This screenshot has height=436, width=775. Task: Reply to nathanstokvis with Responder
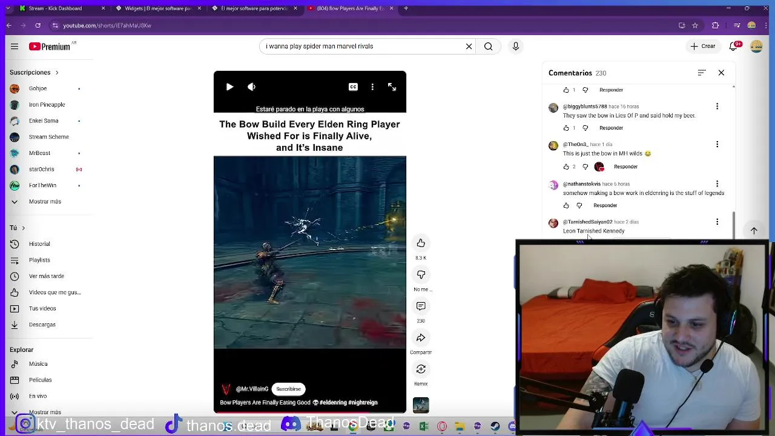click(x=605, y=205)
